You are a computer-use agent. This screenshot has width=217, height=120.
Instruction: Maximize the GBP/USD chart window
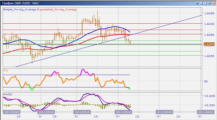[210, 3]
